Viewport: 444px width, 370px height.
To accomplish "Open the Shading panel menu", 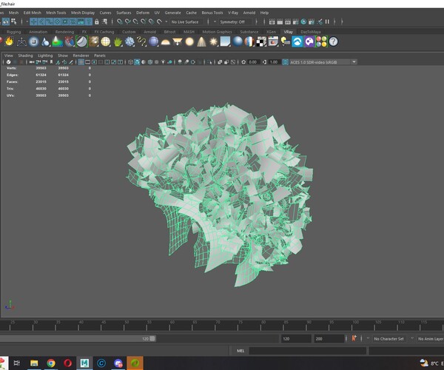I will click(x=25, y=55).
